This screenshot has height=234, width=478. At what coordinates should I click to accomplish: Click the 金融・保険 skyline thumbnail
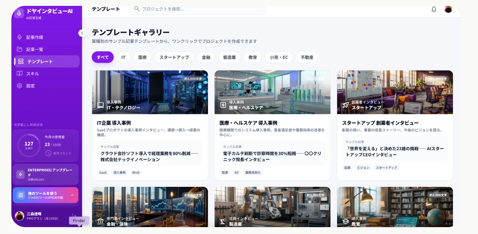(x=150, y=207)
